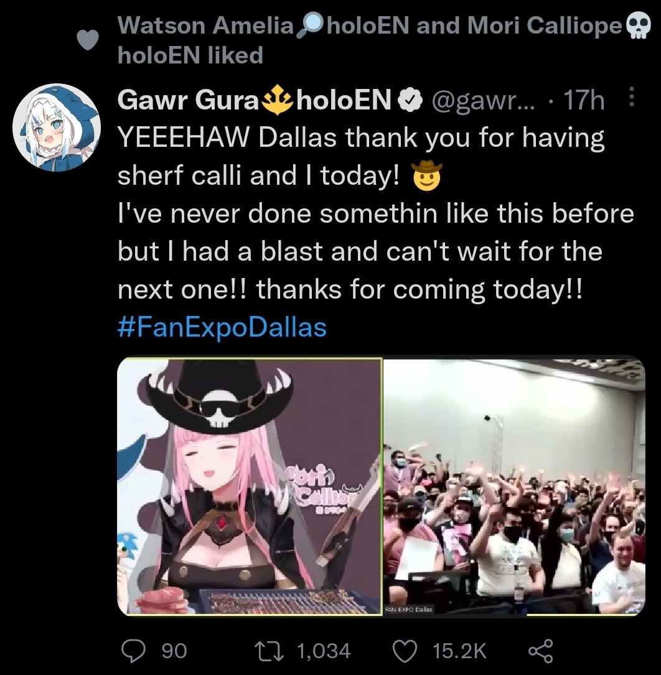661x675 pixels.
Task: Click the 1,034 retweets count
Action: [x=324, y=651]
